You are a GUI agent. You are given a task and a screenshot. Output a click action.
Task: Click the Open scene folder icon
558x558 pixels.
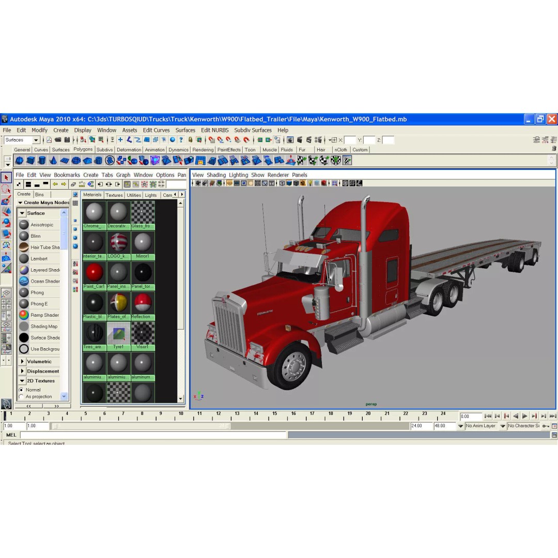(58, 140)
